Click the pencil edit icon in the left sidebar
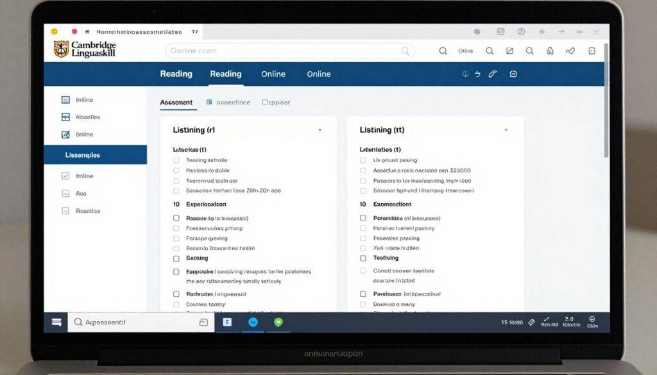 65,135
